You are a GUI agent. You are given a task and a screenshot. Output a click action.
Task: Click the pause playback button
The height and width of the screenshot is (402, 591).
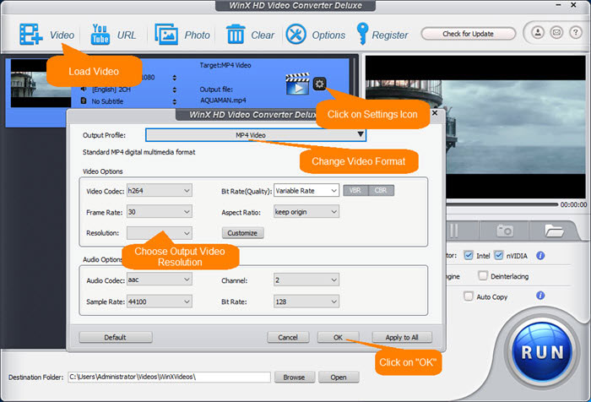pos(454,231)
